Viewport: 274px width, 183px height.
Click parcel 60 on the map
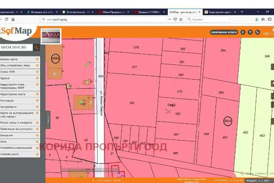pyautogui.click(x=57, y=118)
